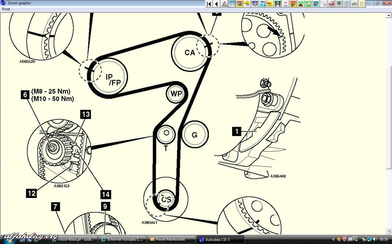Click the first-page skip-back arrow

pyautogui.click(x=209, y=4)
